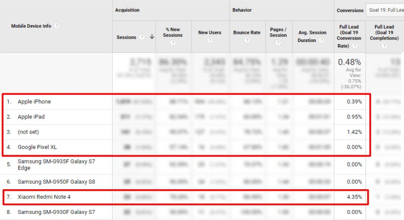
Task: Click the Acquisition group header
Action: [x=127, y=10]
